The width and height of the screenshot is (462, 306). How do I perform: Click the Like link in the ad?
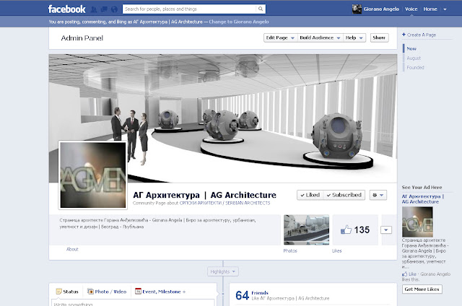coord(412,274)
